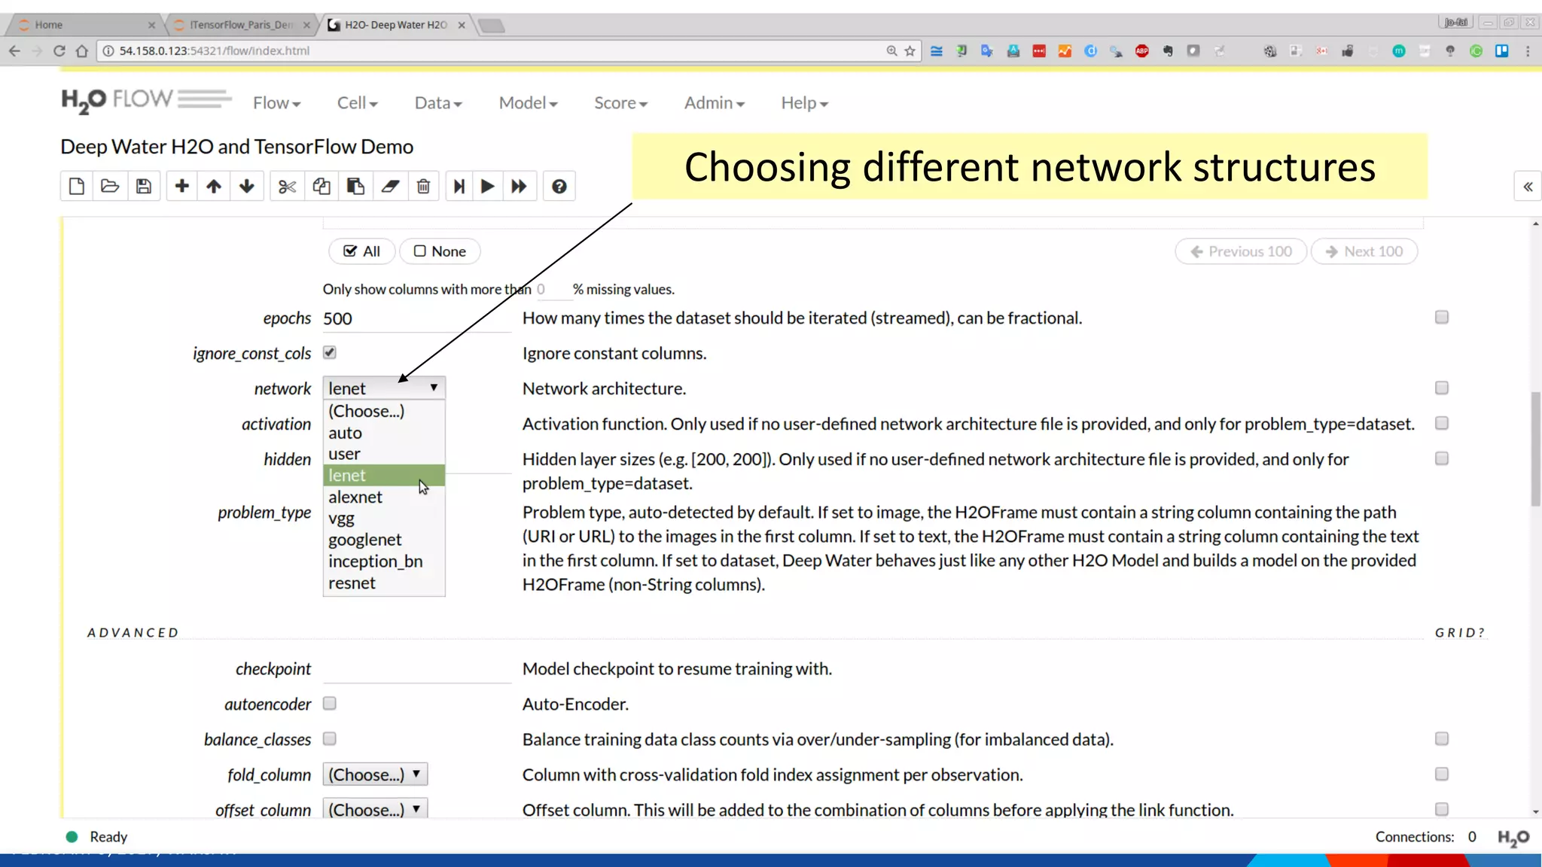1542x867 pixels.
Task: Cut the cell with the scissors icon
Action: tap(287, 187)
